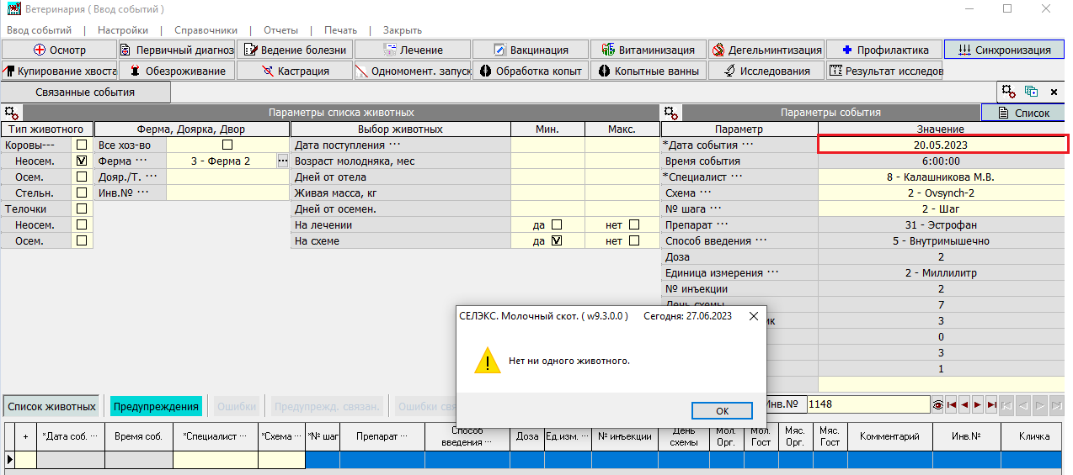Open the Справочники menu

pos(207,29)
